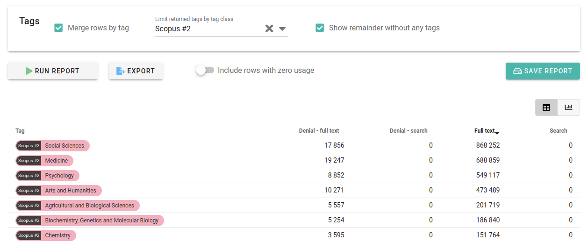588x242 pixels.
Task: Click the Run Report button
Action: coord(53,71)
